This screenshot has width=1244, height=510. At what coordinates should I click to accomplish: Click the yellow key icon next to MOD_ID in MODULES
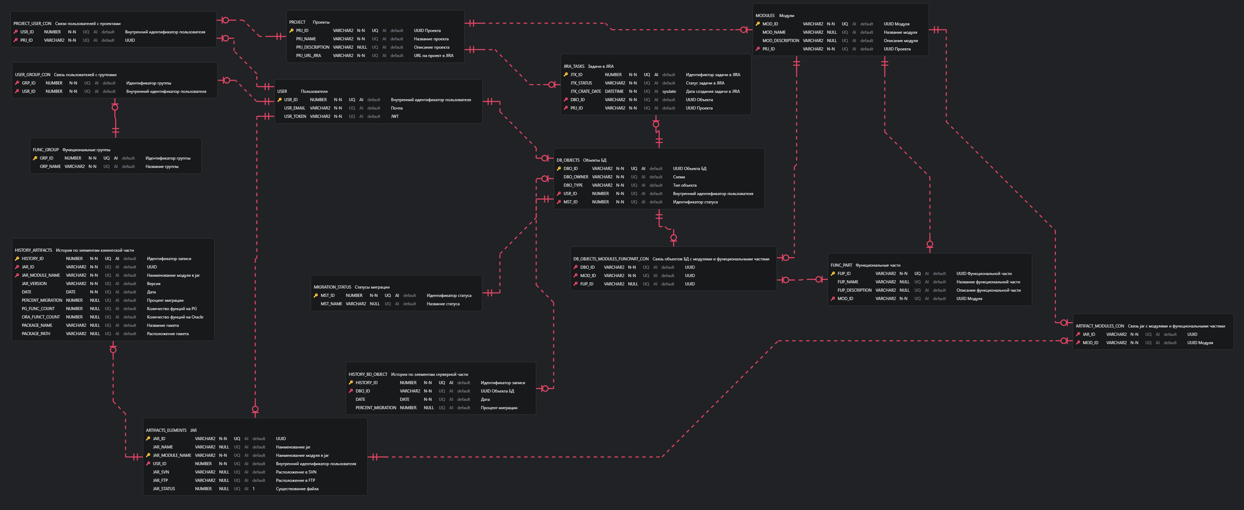758,24
